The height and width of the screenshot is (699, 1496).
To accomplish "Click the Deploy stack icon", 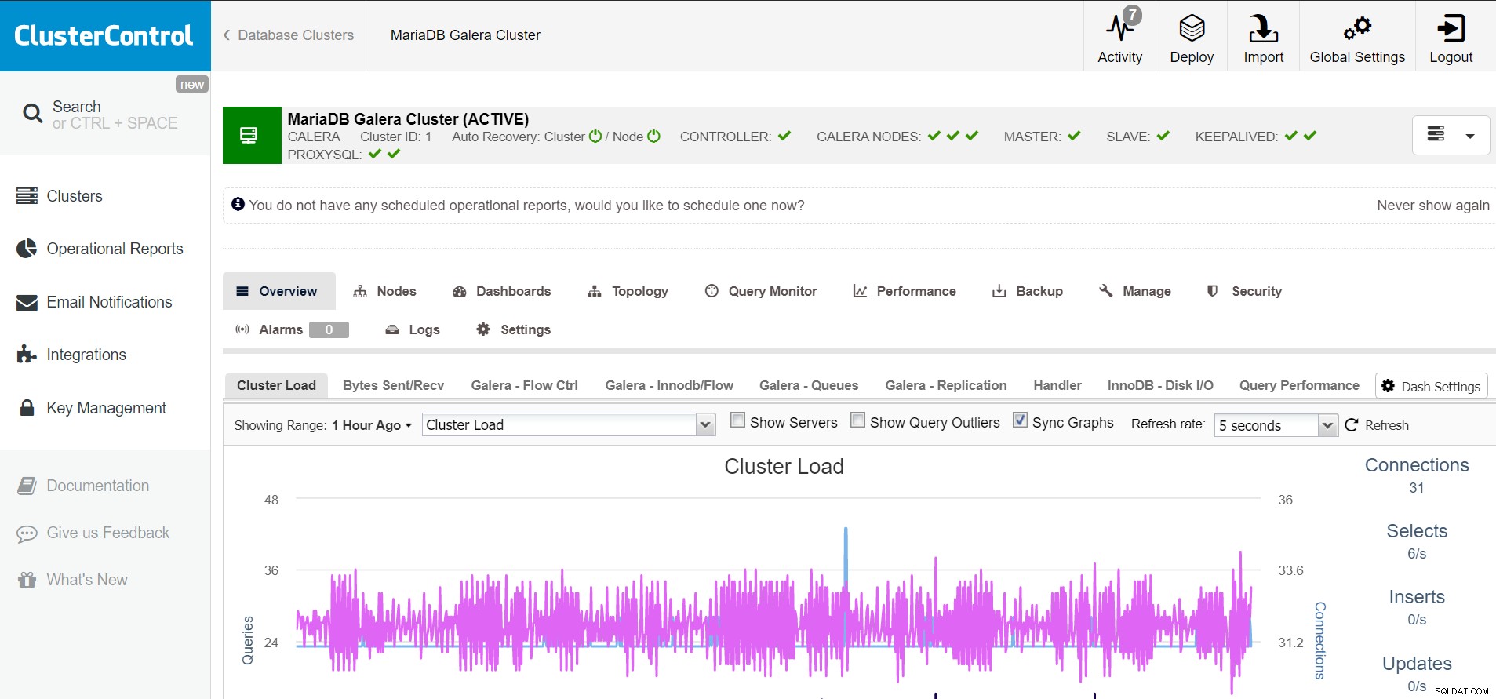I will 1192,28.
